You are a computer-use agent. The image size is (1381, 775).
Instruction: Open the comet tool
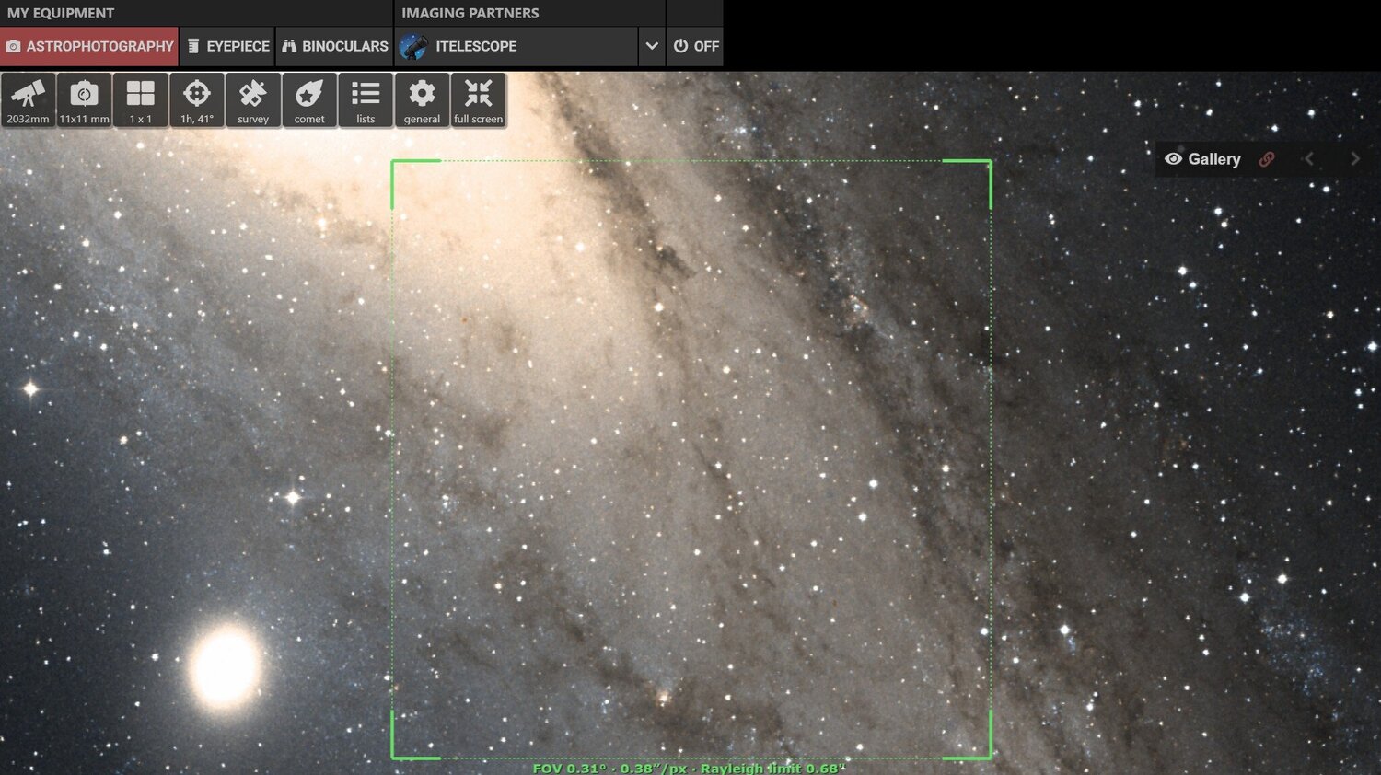tap(309, 99)
